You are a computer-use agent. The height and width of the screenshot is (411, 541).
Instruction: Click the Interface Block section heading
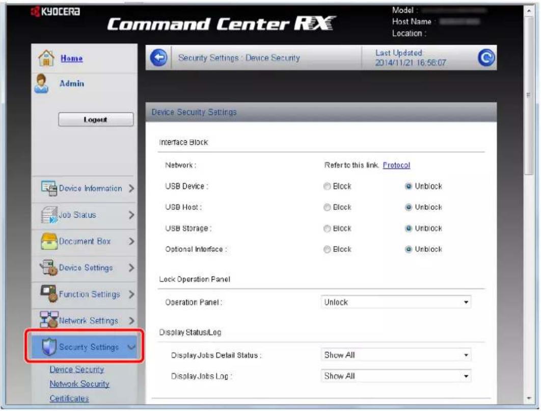183,142
